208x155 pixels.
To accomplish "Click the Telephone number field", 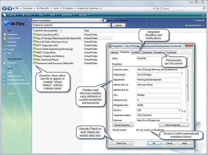I will [x=159, y=115].
